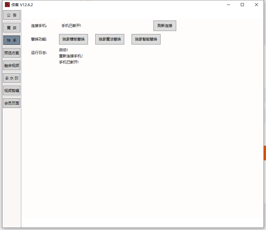Click the 侠客 app icon in title bar
Screen dimensions: 266x230
pyautogui.click(x=7, y=5)
